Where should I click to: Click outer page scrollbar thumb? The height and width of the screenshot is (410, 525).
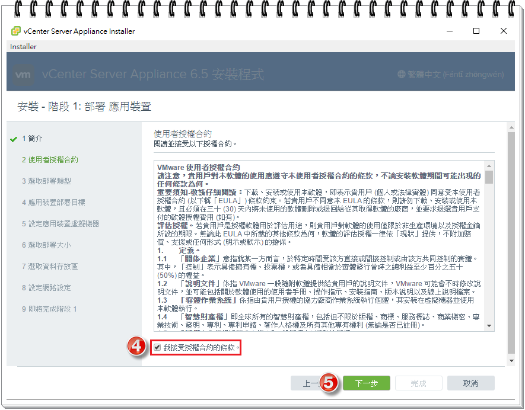[x=511, y=243]
